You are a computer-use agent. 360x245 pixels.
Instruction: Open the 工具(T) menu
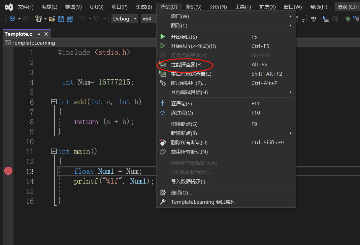tap(243, 7)
